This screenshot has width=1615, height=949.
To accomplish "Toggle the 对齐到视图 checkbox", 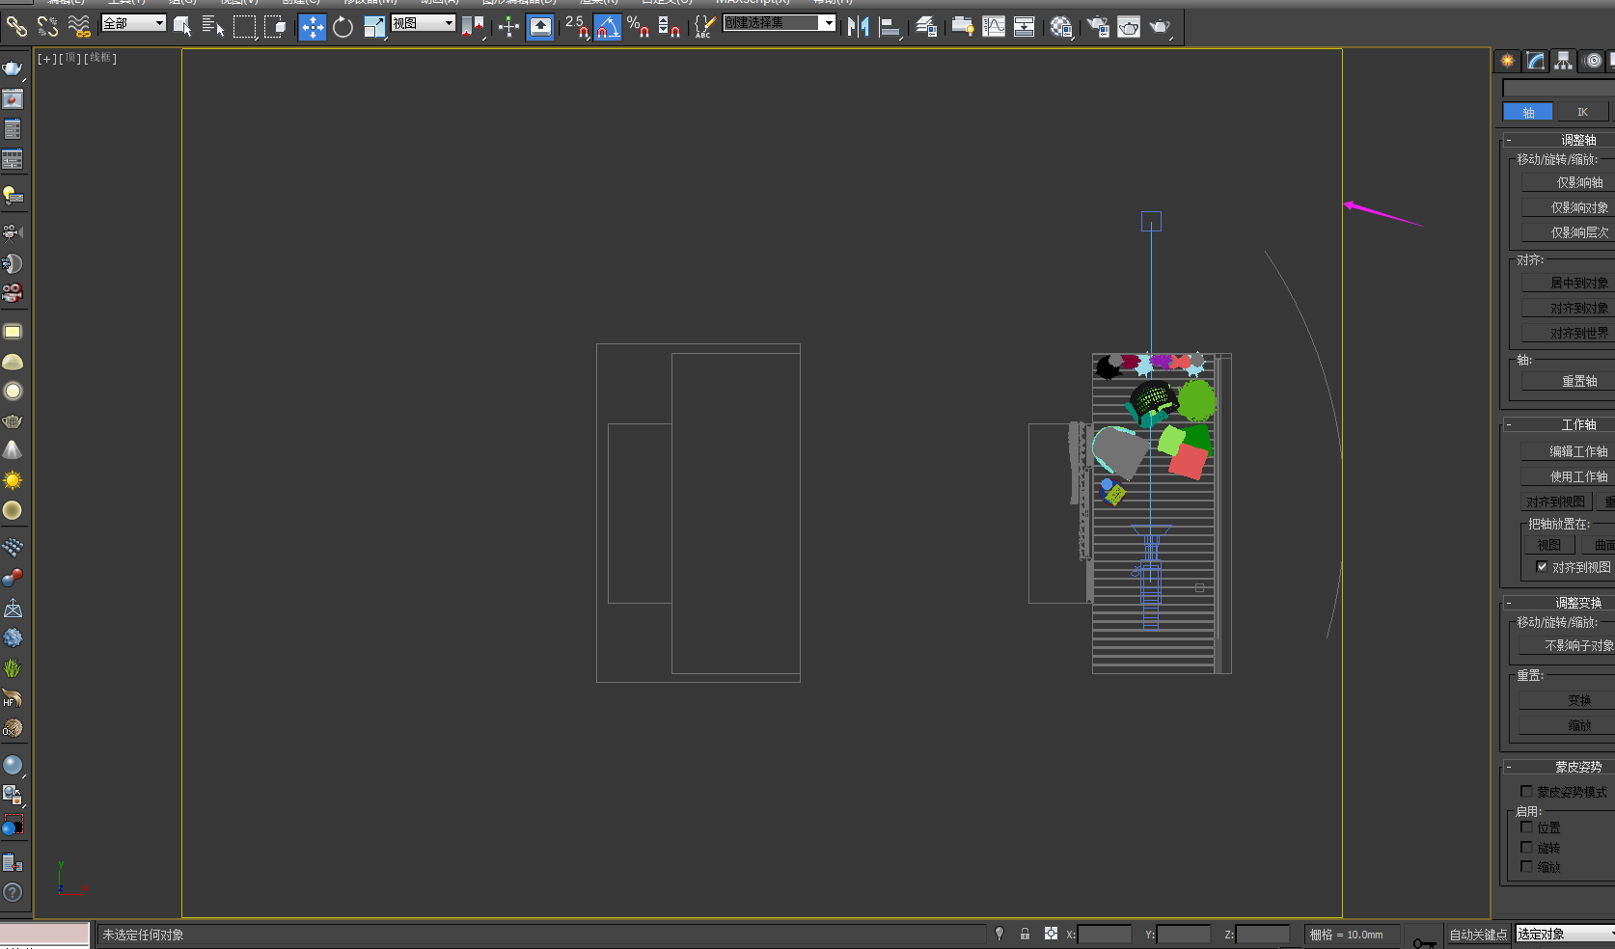I will pos(1542,567).
